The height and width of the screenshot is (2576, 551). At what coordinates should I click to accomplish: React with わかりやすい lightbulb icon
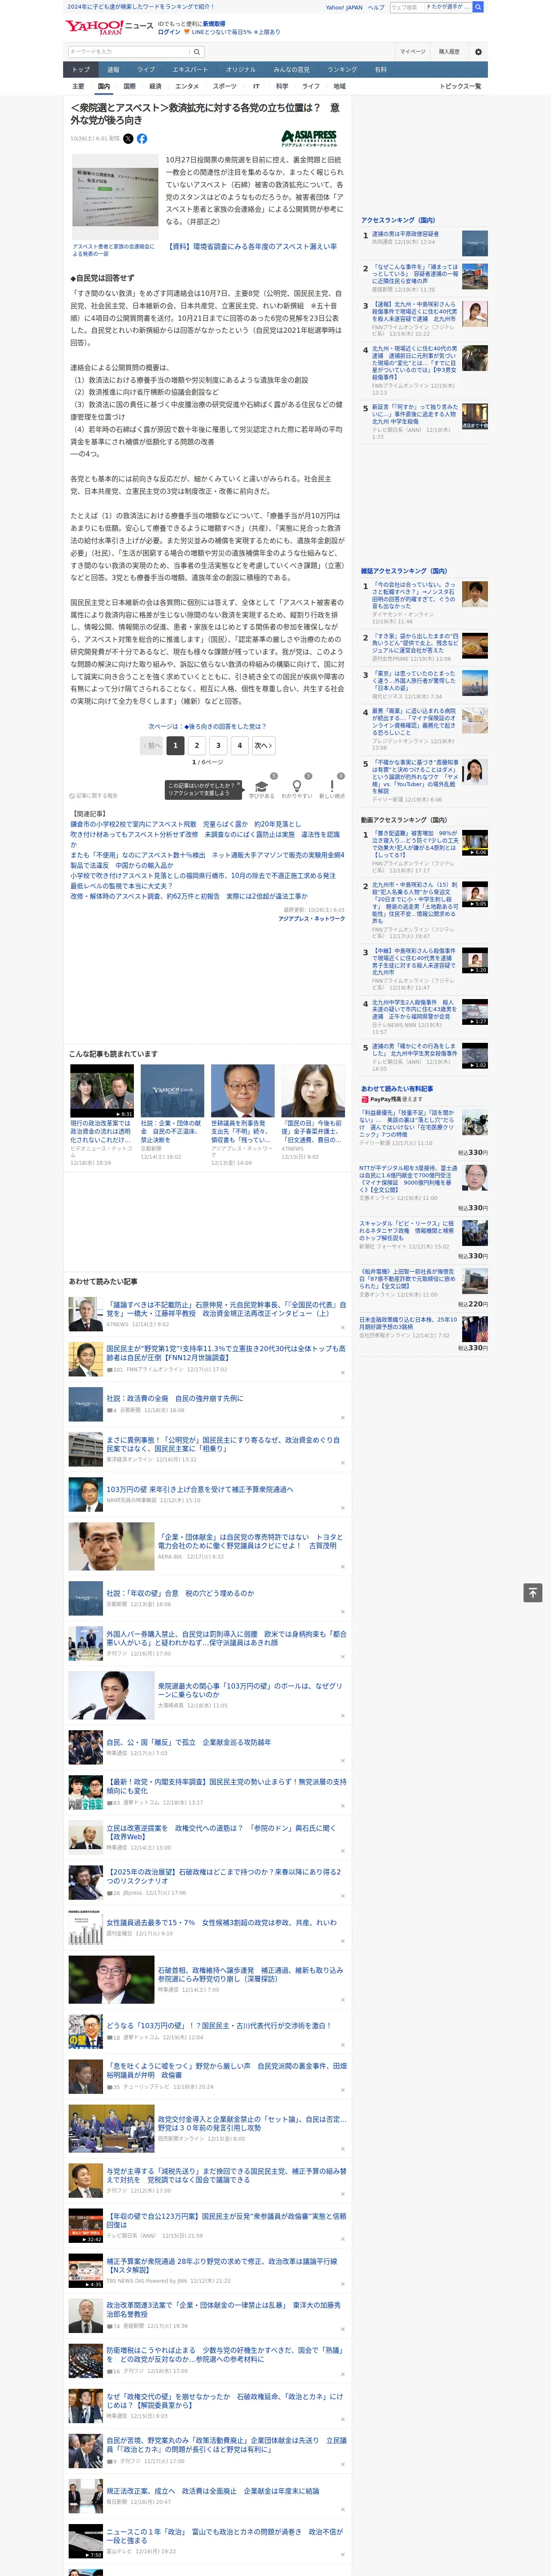click(297, 786)
